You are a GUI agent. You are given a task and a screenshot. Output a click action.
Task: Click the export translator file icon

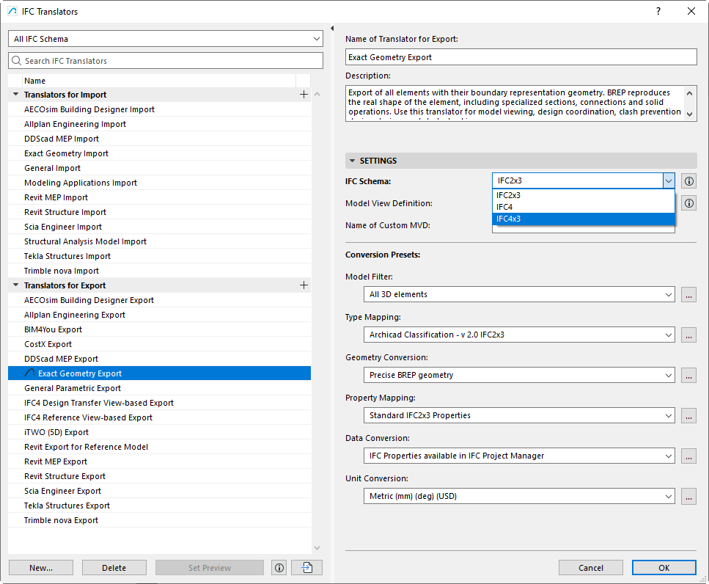tap(307, 568)
